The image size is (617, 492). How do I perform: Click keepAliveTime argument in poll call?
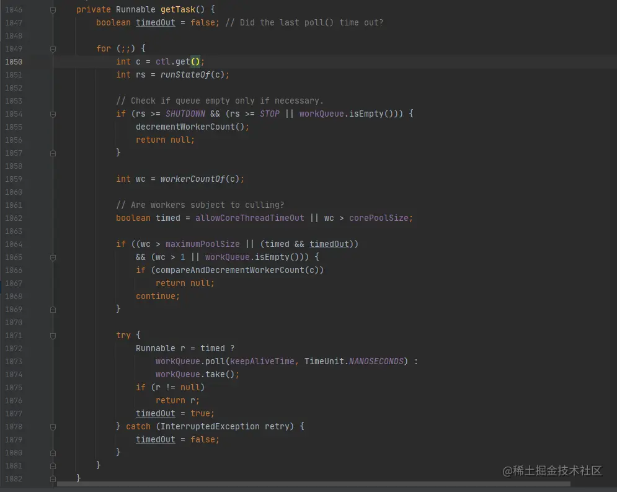[262, 361]
